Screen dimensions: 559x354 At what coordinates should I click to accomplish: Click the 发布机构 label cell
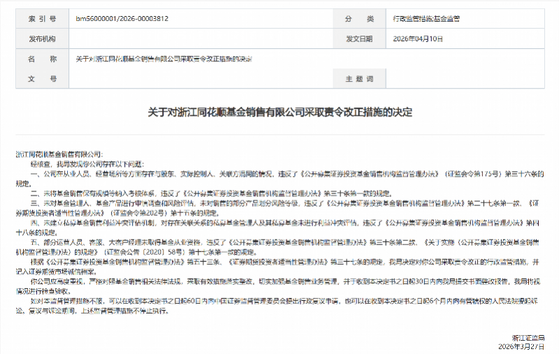click(42, 39)
